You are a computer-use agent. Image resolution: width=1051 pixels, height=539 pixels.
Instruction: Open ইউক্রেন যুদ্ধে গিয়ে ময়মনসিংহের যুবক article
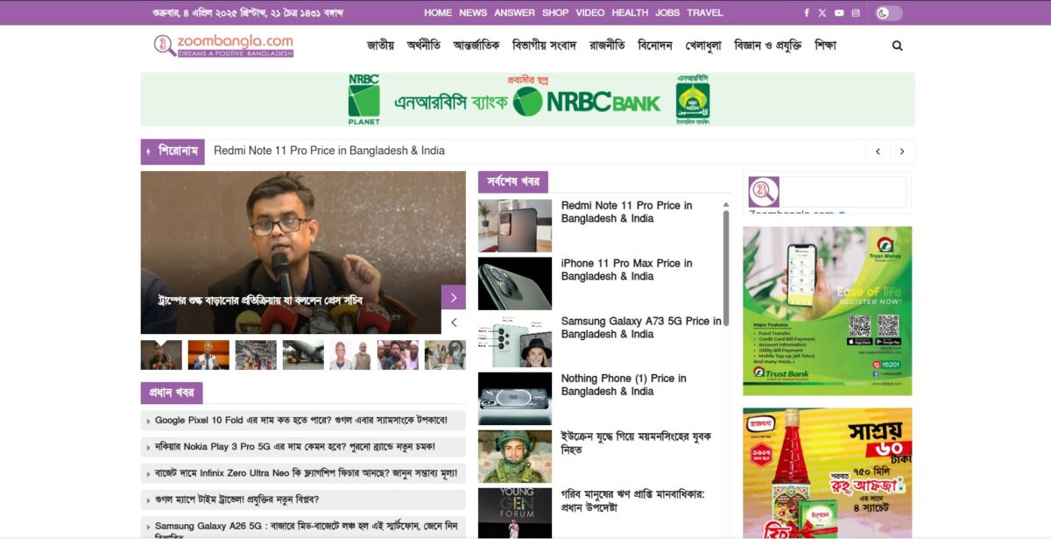pyautogui.click(x=637, y=443)
